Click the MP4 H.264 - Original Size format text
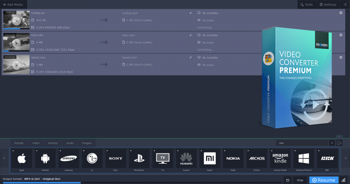Viewport: 350px width, 184px height. pyautogui.click(x=42, y=179)
